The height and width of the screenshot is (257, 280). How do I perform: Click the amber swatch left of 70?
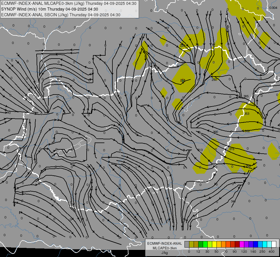point(219,244)
